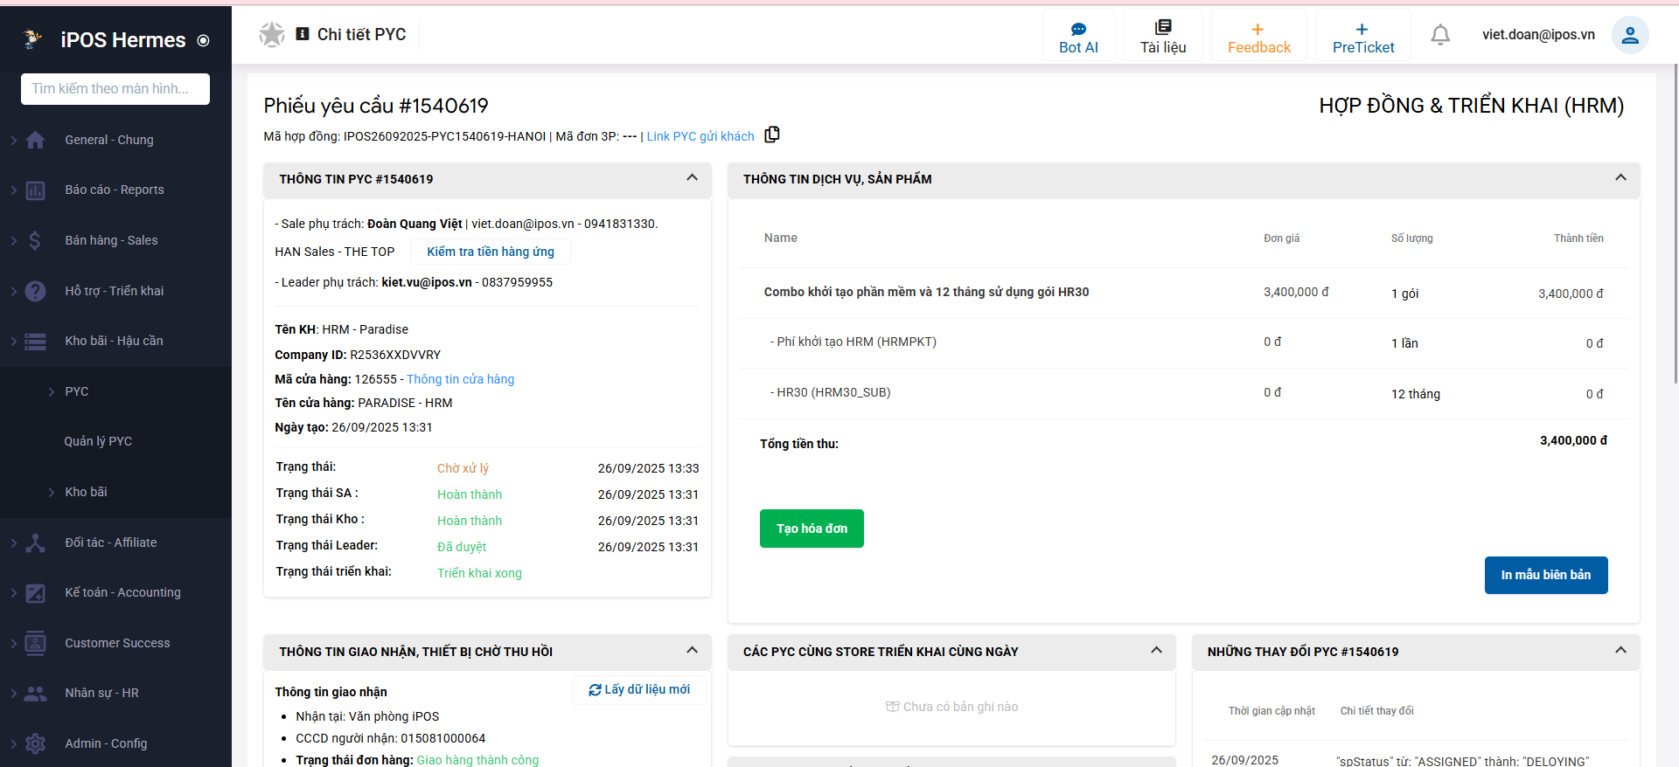
Task: Click Kiểm tra tiền hàng ứng button
Action: coord(491,252)
